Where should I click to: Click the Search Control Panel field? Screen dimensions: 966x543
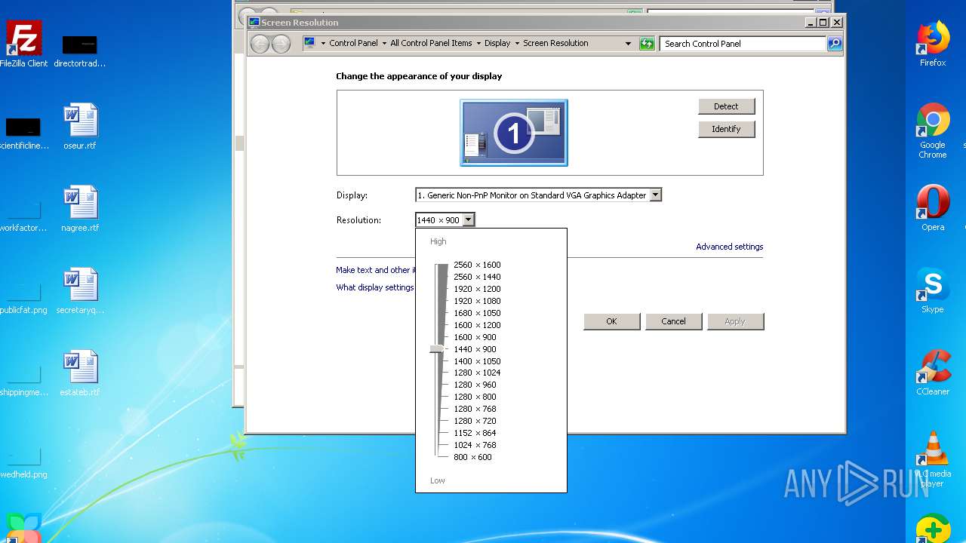743,44
